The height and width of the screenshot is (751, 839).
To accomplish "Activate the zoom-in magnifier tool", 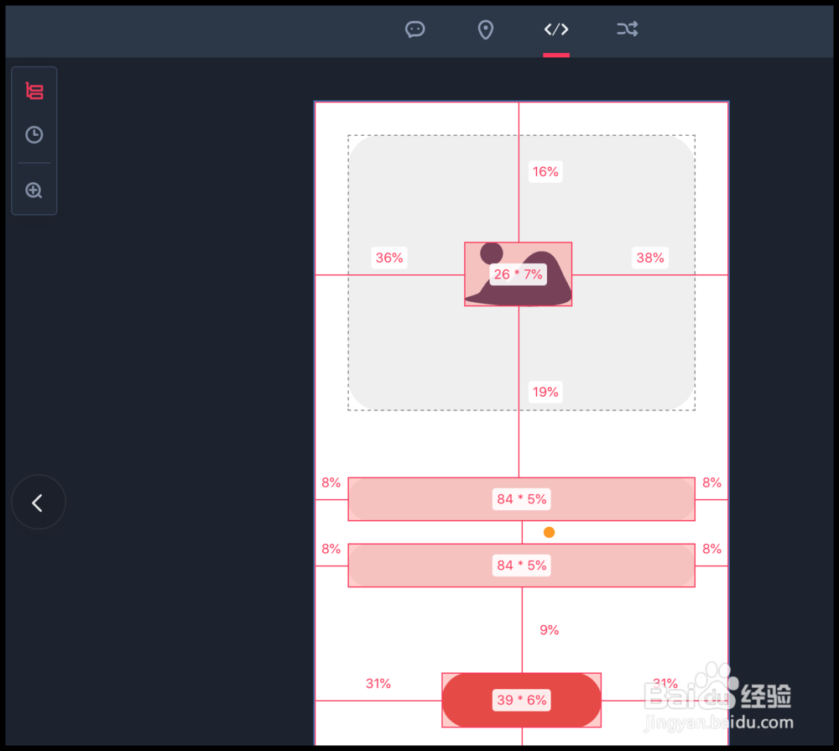I will click(34, 190).
